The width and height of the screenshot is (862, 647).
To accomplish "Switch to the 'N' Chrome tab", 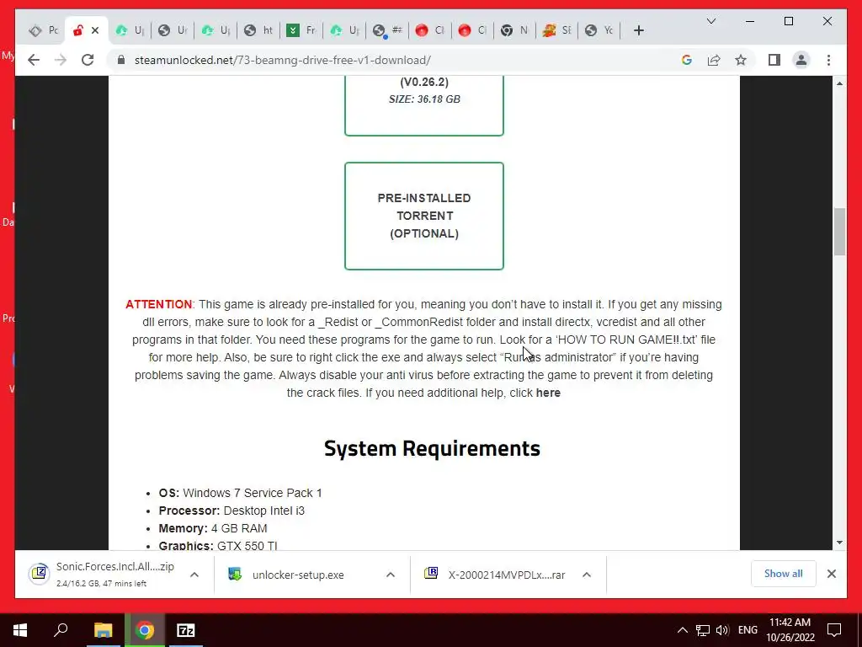I will [515, 31].
